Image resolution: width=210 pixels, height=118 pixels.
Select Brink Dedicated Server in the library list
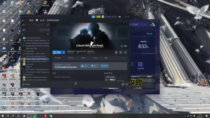point(33,38)
